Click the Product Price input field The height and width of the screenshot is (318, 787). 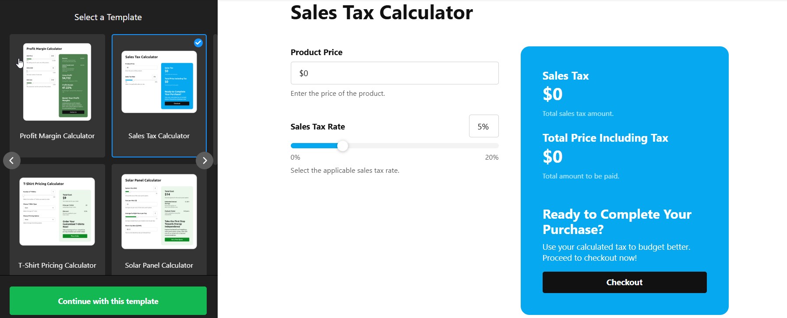[x=394, y=73]
